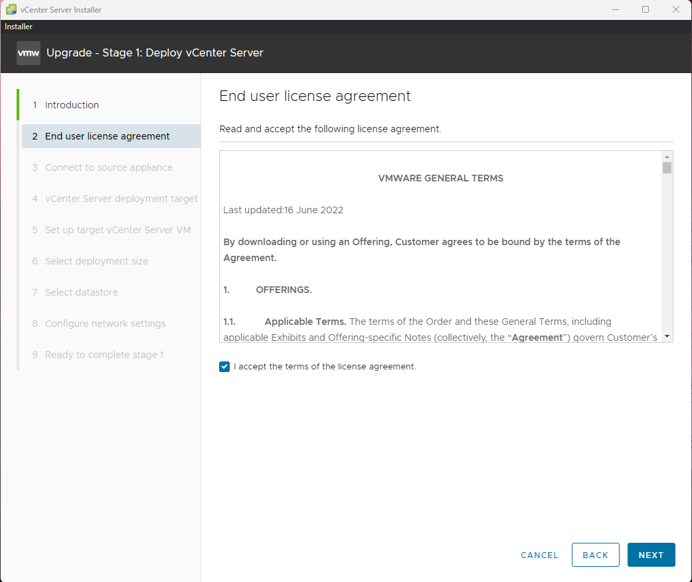Image resolution: width=692 pixels, height=582 pixels.
Task: Open the Installer menu
Action: (x=19, y=27)
